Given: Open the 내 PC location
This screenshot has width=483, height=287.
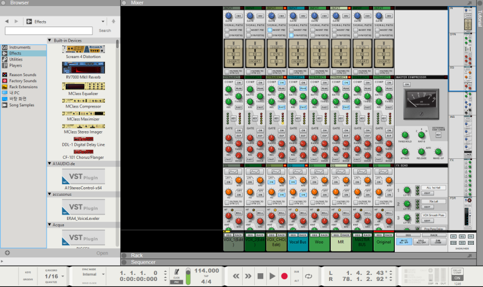Looking at the screenshot, I should click(x=14, y=93).
